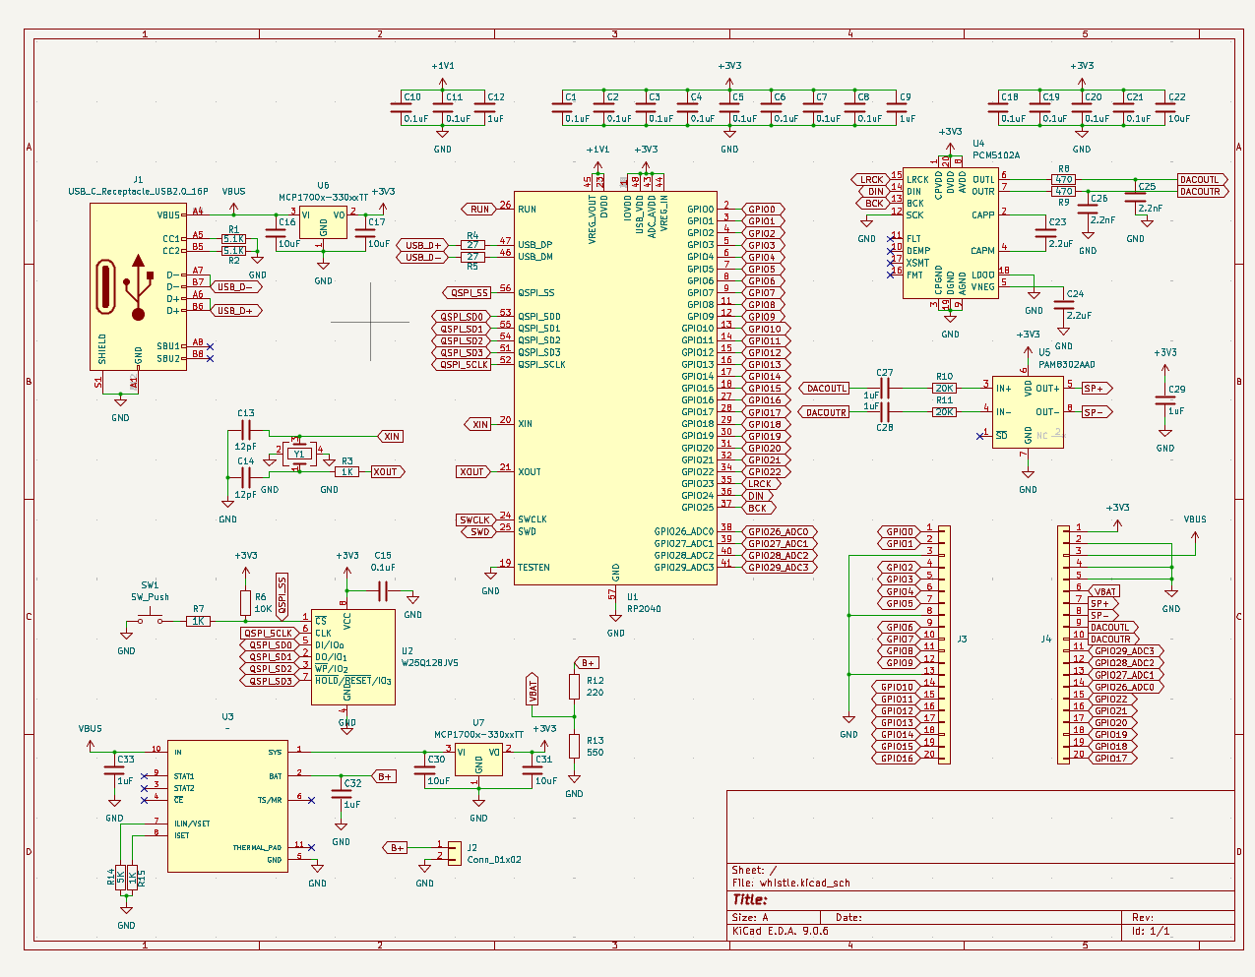Click the 'Id: 1/1' title block text
The height and width of the screenshot is (977, 1255).
pos(1151,931)
